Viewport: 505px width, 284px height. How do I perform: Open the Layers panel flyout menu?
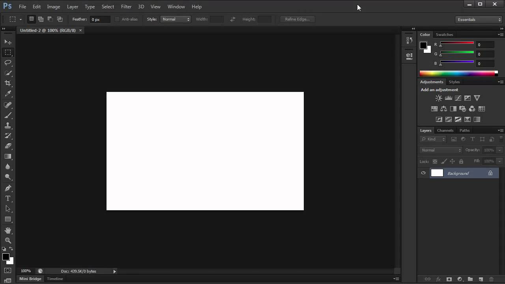pyautogui.click(x=500, y=130)
